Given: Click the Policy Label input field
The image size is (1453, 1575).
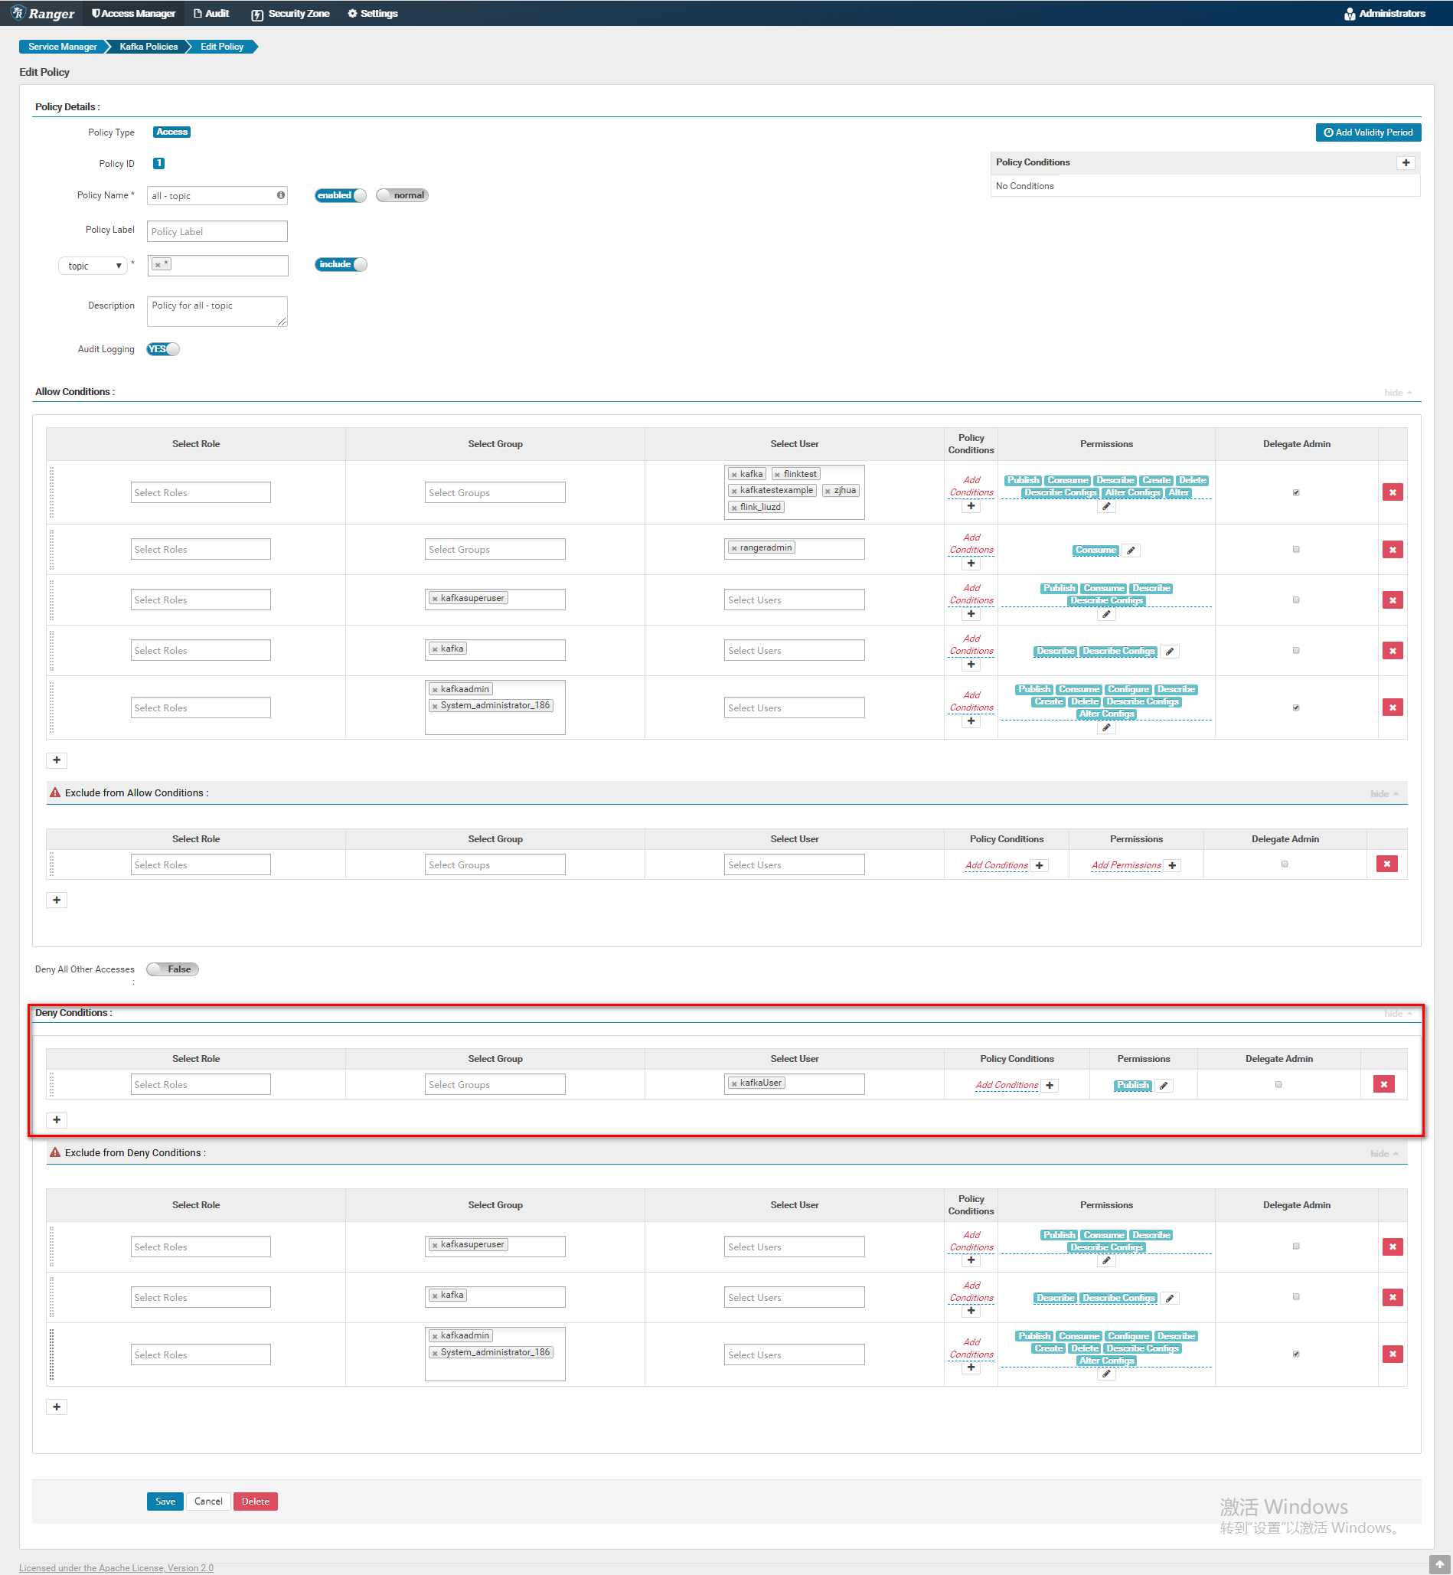Looking at the screenshot, I should [217, 231].
